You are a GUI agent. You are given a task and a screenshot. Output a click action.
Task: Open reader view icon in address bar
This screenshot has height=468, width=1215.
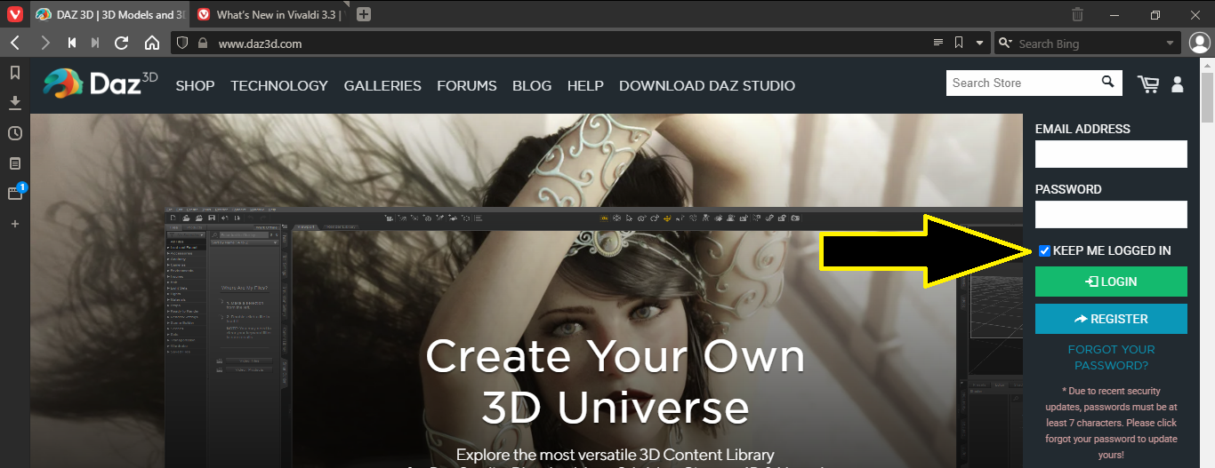937,43
